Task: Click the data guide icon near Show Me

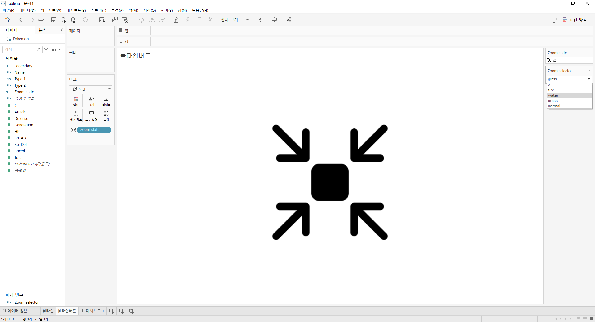Action: 554,20
